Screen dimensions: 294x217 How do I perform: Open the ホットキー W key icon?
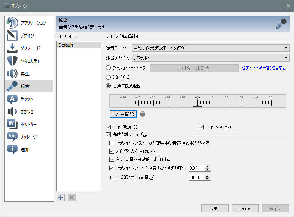tap(12, 124)
